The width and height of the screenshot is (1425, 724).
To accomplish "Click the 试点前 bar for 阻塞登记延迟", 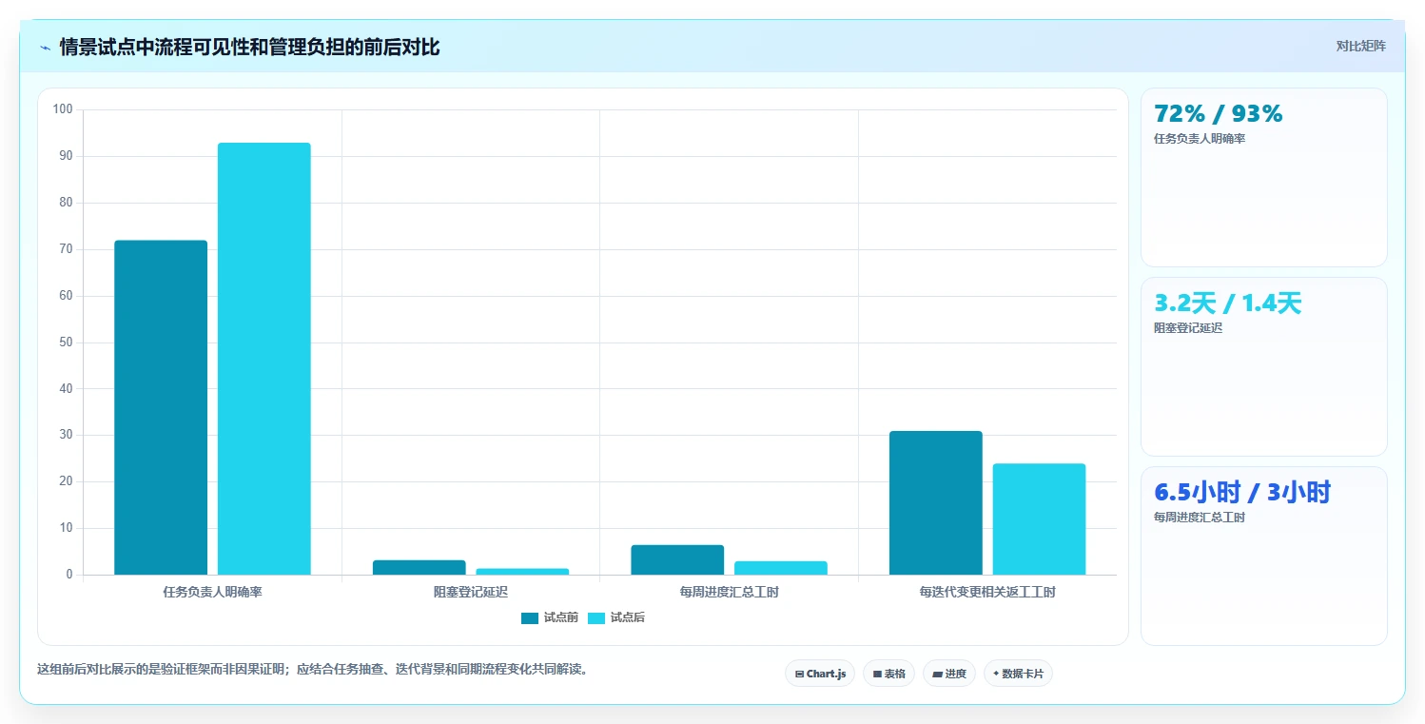I will pyautogui.click(x=420, y=567).
